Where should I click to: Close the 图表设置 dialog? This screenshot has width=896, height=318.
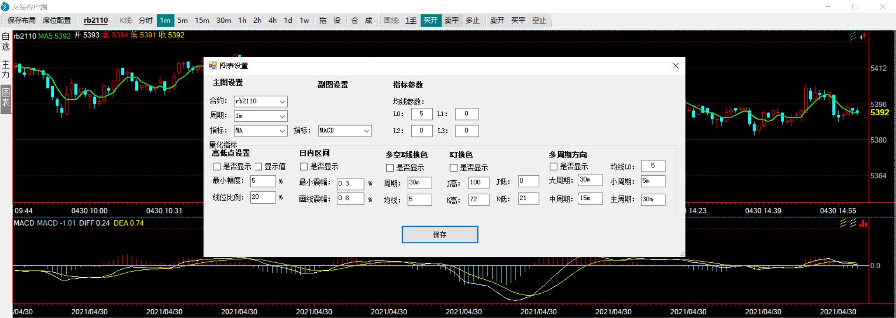coord(675,66)
